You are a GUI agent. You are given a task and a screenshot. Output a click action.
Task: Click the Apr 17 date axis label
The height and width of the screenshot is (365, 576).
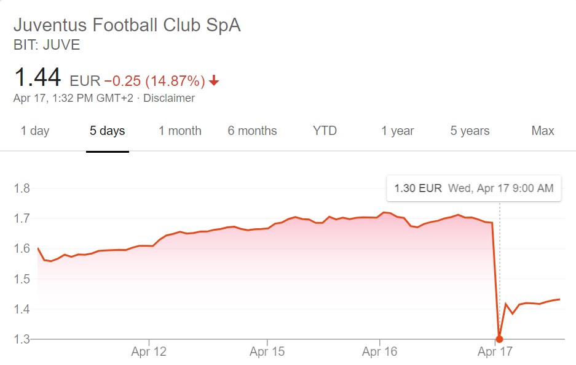tap(495, 352)
